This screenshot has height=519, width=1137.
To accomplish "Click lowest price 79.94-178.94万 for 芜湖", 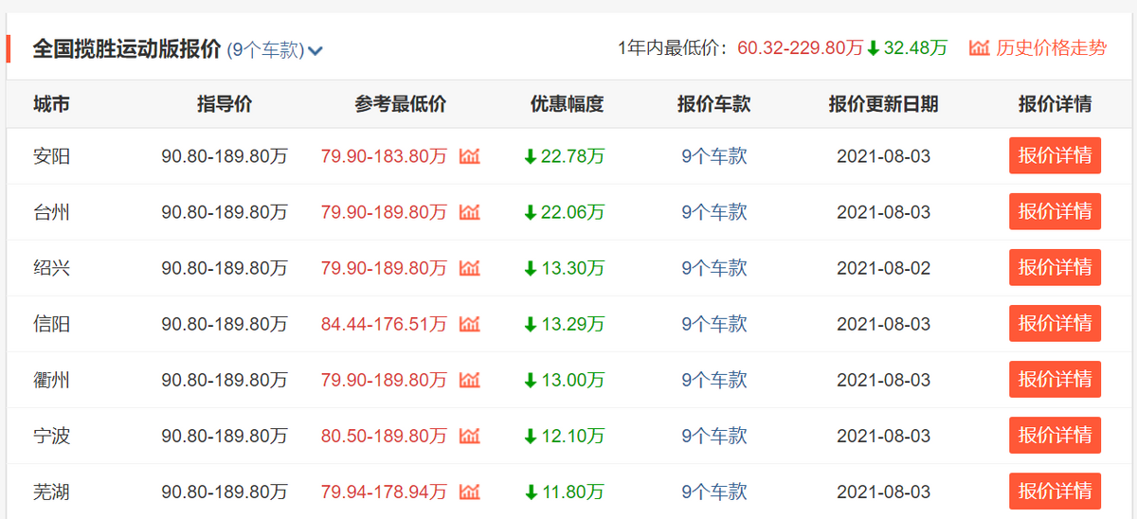I will (x=384, y=492).
